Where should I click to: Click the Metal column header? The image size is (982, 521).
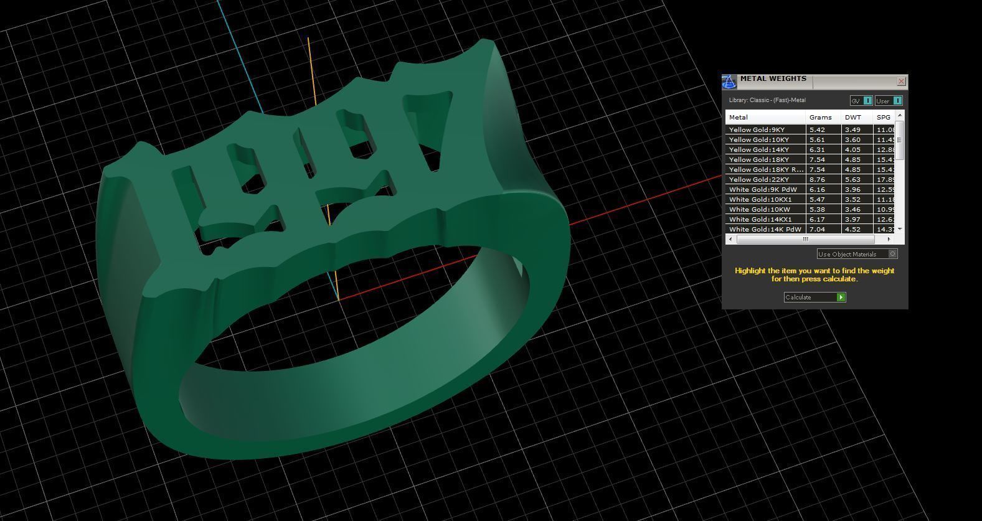(765, 117)
